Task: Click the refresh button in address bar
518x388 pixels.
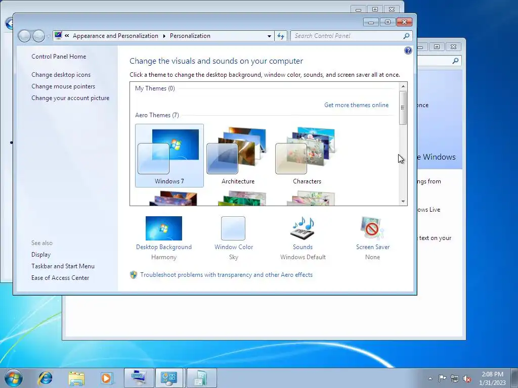Action: 281,36
